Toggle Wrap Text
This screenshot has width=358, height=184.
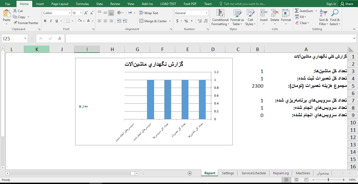point(149,13)
